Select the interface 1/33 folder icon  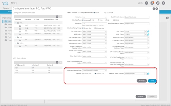tap(20, 34)
